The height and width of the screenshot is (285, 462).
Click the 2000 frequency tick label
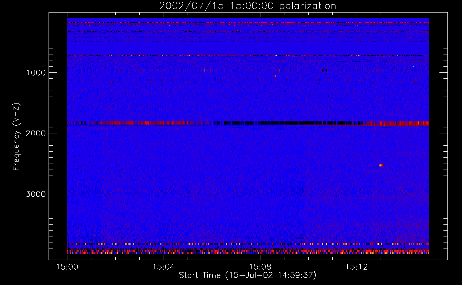[x=36, y=133]
